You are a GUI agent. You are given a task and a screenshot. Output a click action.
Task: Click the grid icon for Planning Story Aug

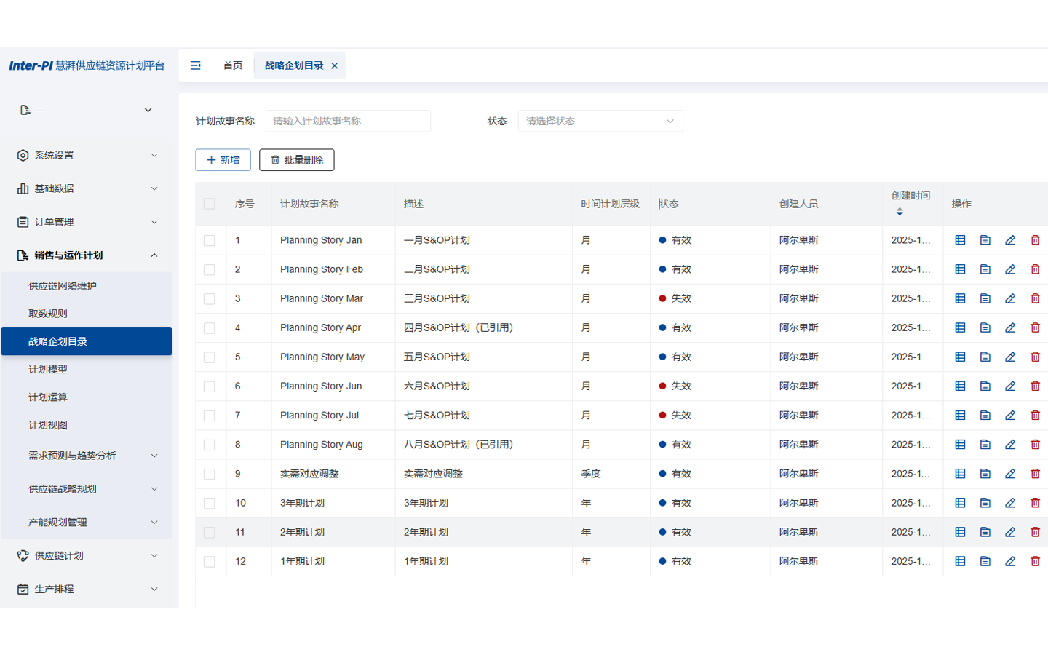[x=960, y=444]
